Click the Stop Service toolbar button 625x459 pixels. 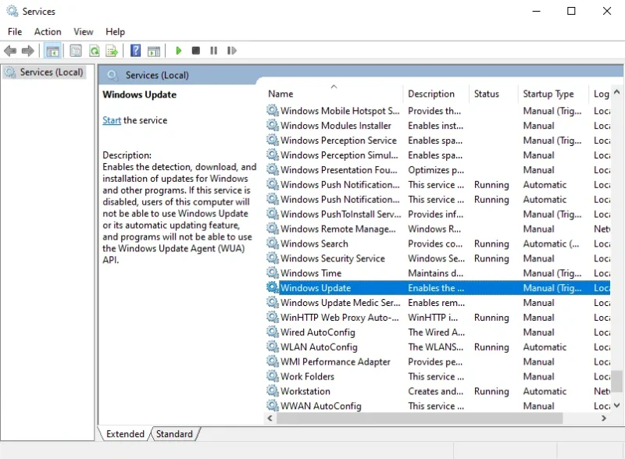click(x=196, y=51)
